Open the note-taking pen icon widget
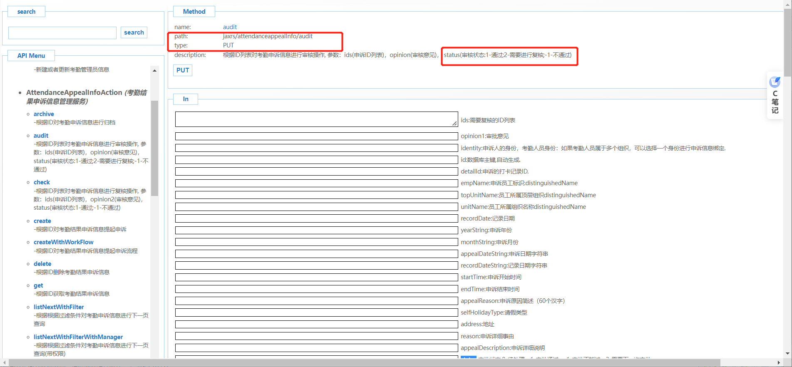This screenshot has height=367, width=792. [775, 82]
